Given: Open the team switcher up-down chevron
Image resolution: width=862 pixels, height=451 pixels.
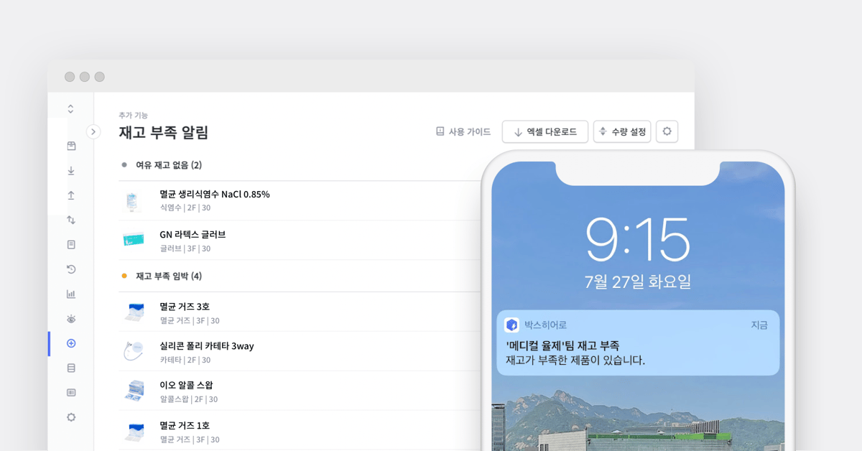Looking at the screenshot, I should [70, 109].
